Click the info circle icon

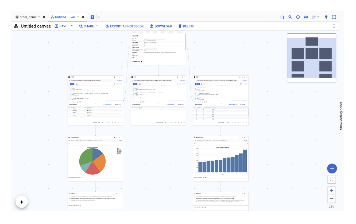(298, 17)
